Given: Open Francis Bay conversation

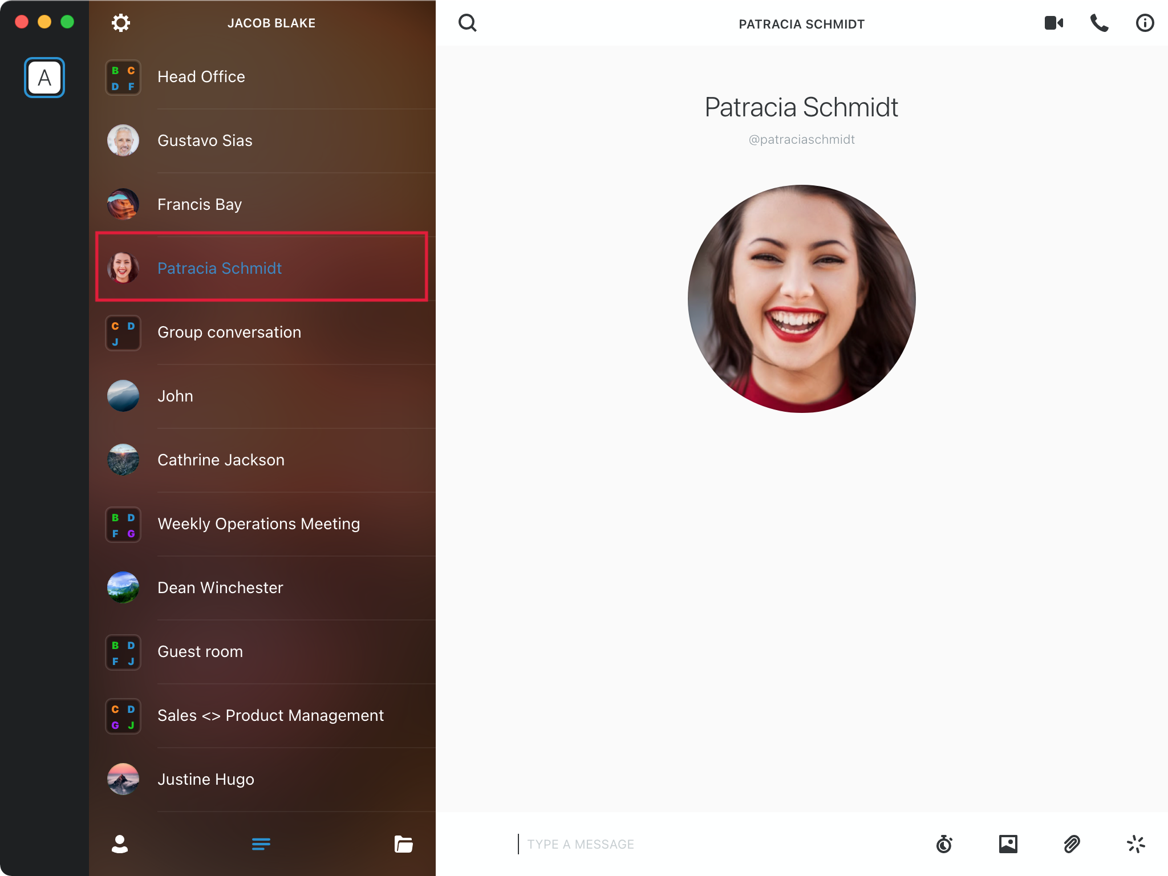Looking at the screenshot, I should click(262, 205).
